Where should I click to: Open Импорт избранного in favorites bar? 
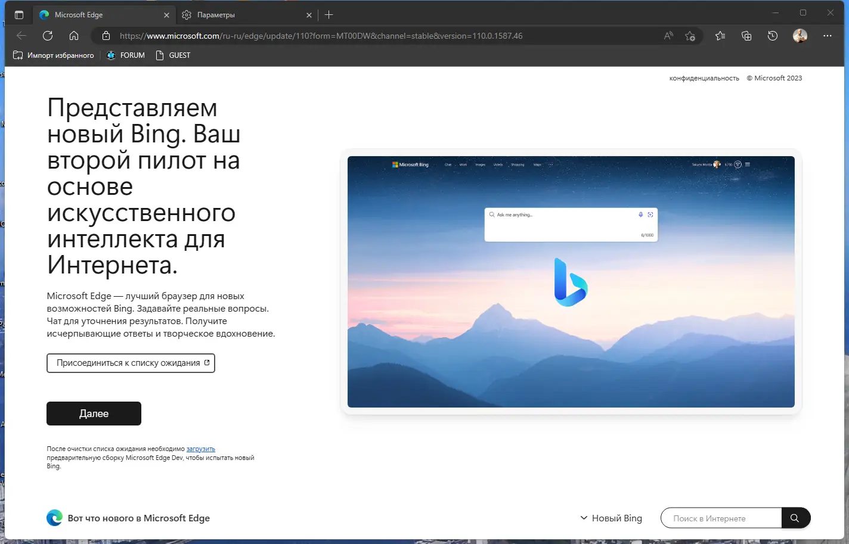[54, 55]
